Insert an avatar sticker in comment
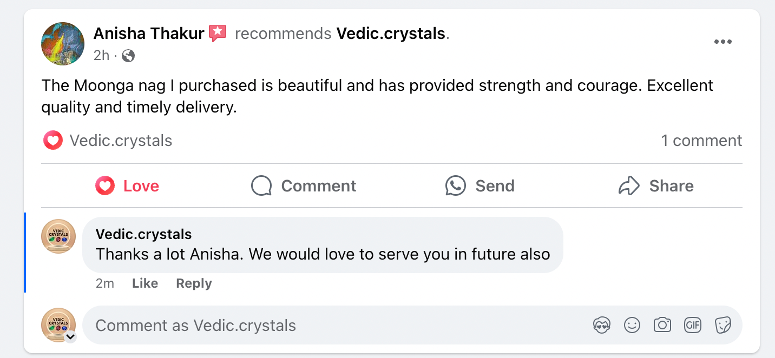Screen dimensions: 775x358 pos(602,325)
